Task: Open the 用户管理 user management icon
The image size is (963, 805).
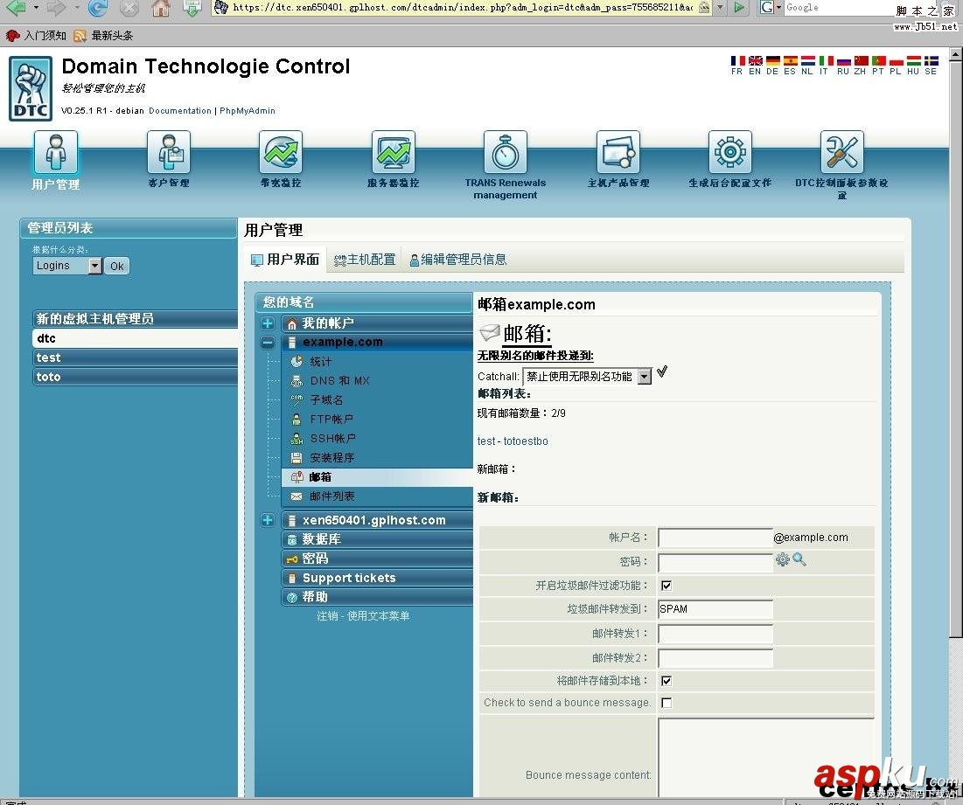Action: tap(55, 152)
